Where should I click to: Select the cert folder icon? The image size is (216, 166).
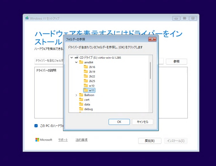tap(81, 100)
